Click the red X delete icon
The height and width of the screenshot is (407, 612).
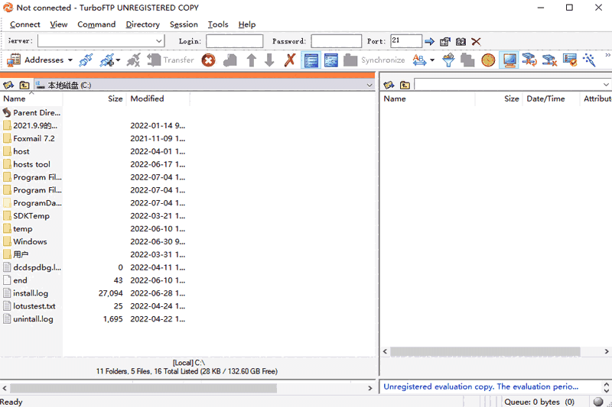click(290, 60)
